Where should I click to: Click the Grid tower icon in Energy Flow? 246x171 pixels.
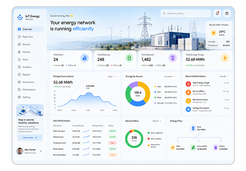coord(193,128)
